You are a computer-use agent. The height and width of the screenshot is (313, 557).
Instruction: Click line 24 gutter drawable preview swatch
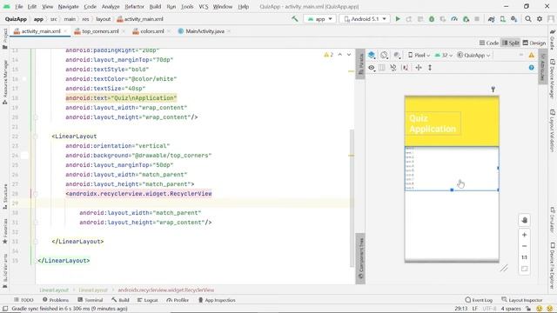24,156
